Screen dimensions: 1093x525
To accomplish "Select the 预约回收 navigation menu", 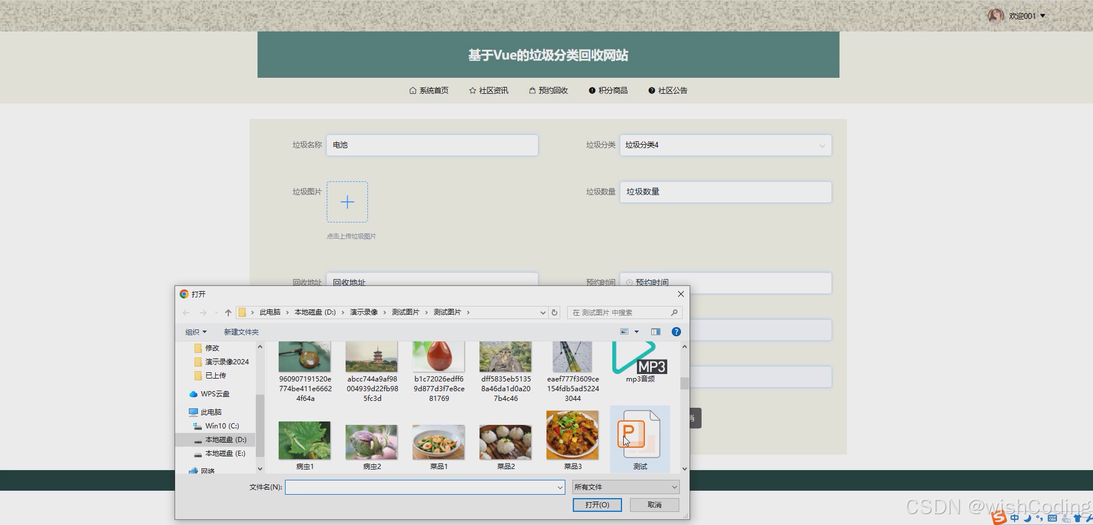I will [553, 90].
